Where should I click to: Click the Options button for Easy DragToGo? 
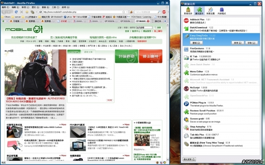pyautogui.click(x=196, y=43)
